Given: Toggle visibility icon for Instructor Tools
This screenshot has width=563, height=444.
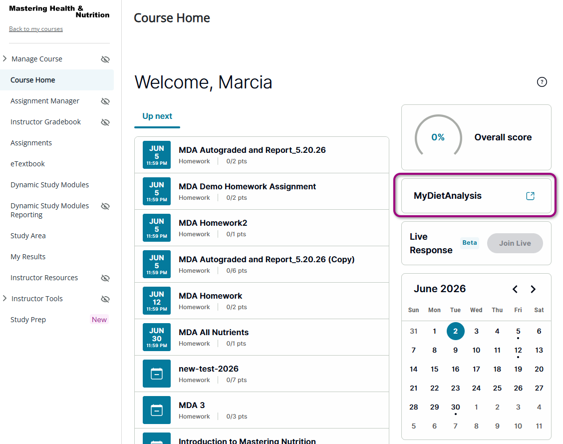Looking at the screenshot, I should pos(105,299).
